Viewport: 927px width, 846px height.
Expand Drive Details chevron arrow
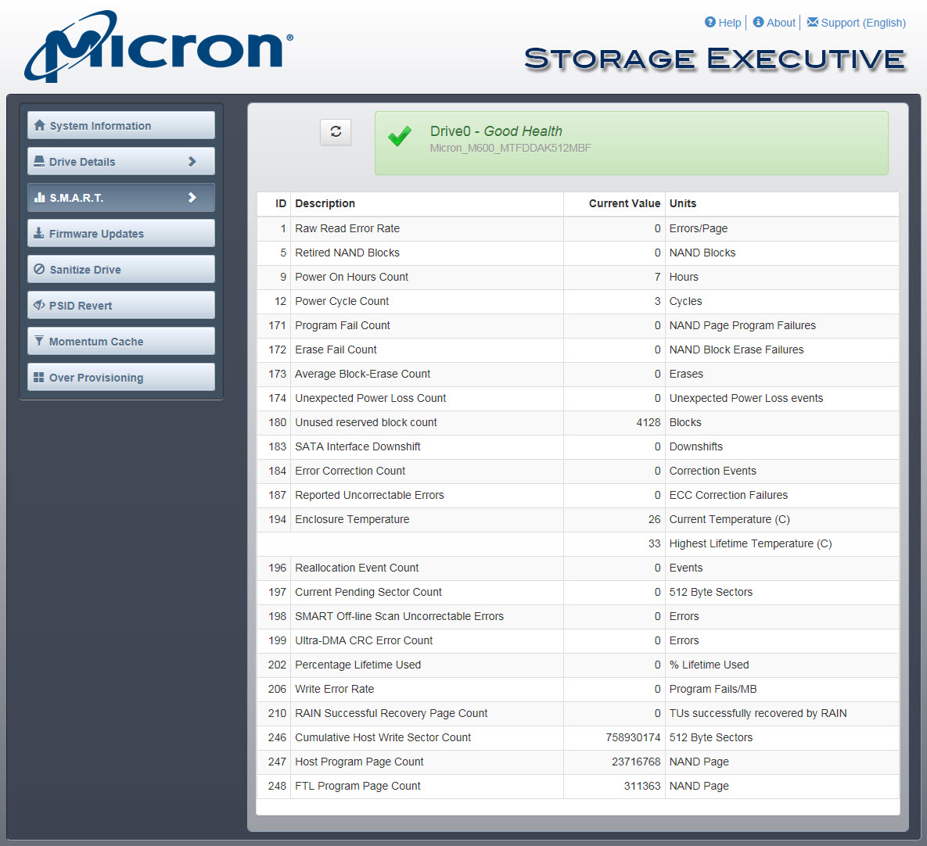[x=192, y=161]
